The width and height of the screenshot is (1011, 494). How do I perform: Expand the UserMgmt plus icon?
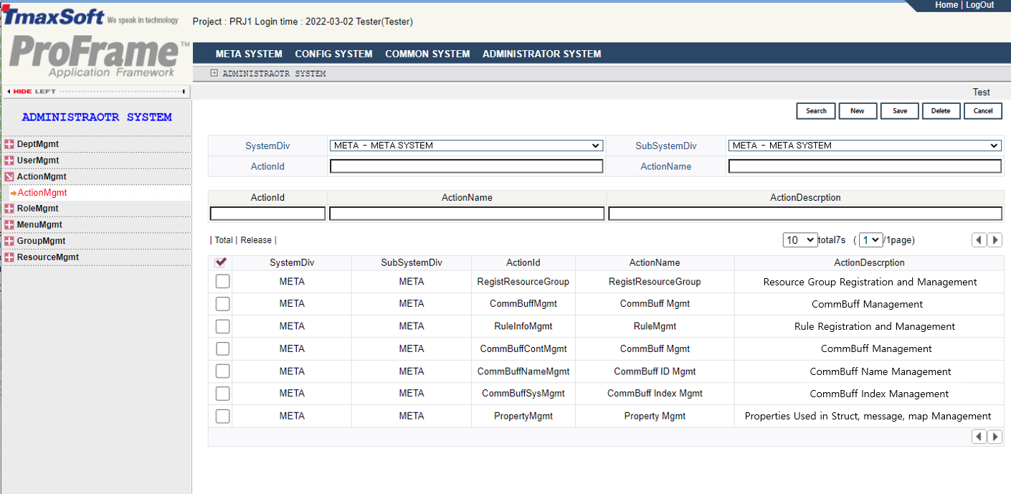click(9, 161)
